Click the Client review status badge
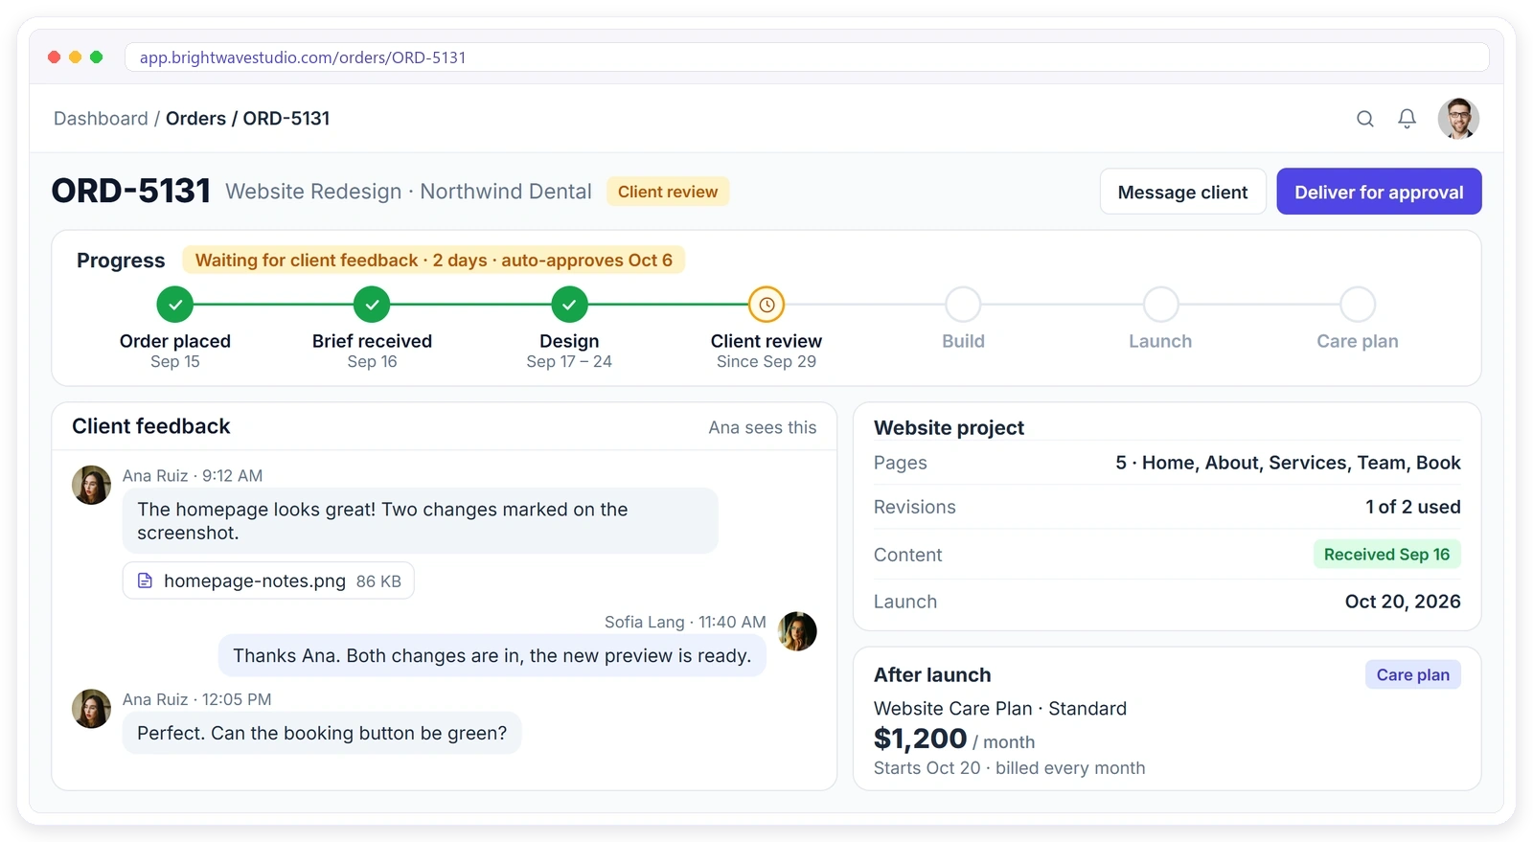Image resolution: width=1533 pixels, height=842 pixels. click(668, 192)
